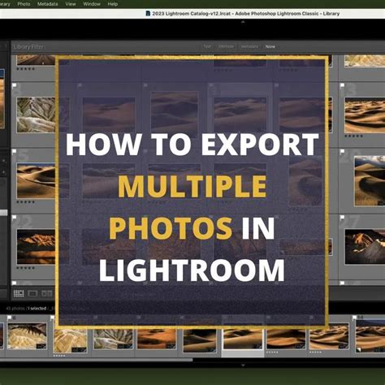Open the View menu
This screenshot has height=385, width=385.
click(71, 4)
